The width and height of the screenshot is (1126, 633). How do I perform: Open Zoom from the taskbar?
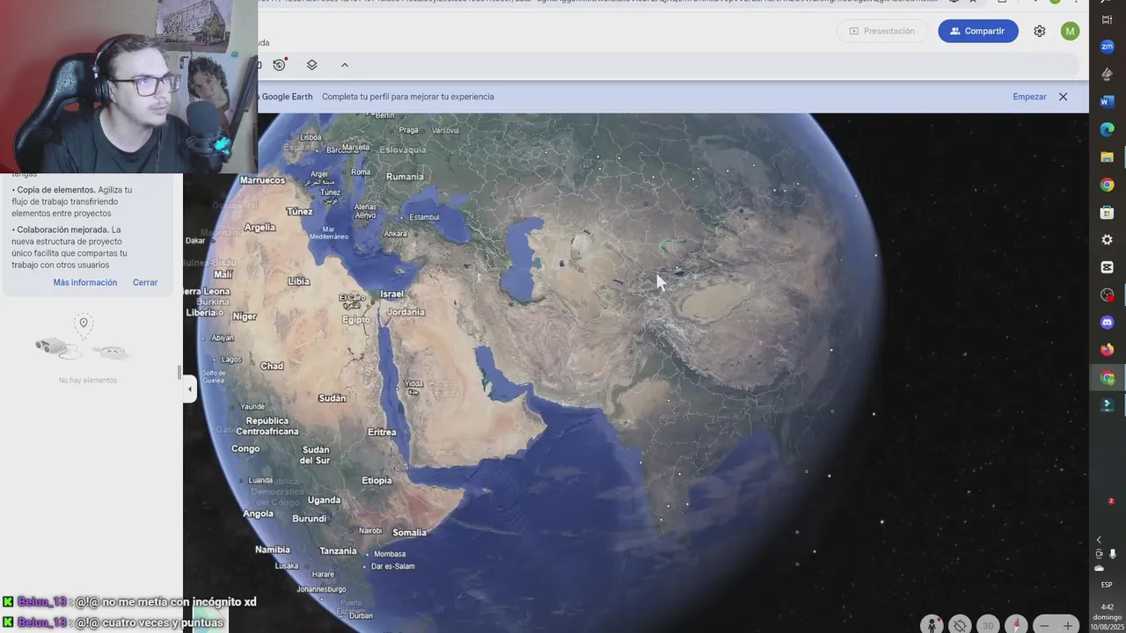coord(1108,47)
